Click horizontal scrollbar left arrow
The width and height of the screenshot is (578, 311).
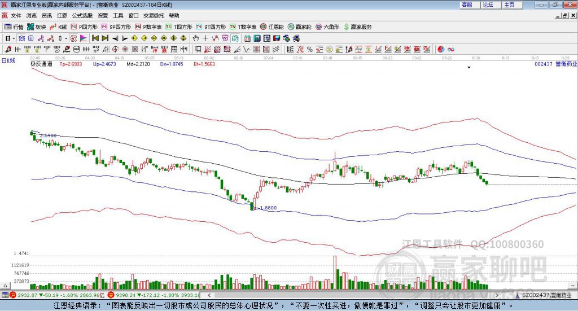click(209, 295)
